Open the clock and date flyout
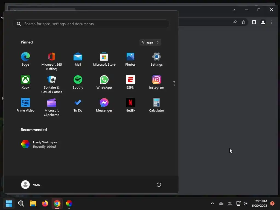 [259, 203]
